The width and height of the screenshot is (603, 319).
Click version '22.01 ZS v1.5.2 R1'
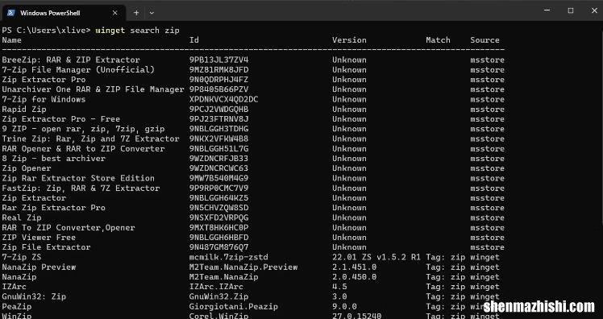tap(376, 257)
